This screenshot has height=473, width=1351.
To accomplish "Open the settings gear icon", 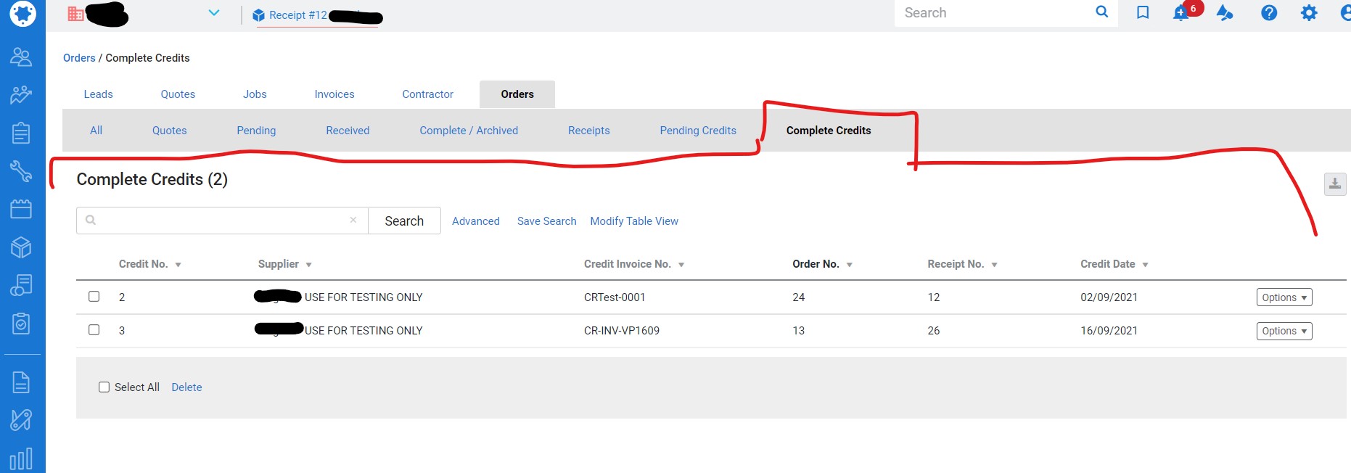I will [x=1309, y=12].
